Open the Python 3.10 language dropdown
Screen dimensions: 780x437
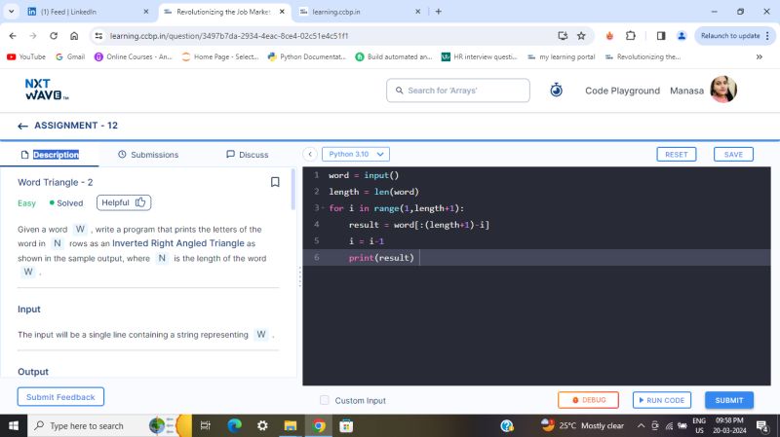[x=356, y=154]
